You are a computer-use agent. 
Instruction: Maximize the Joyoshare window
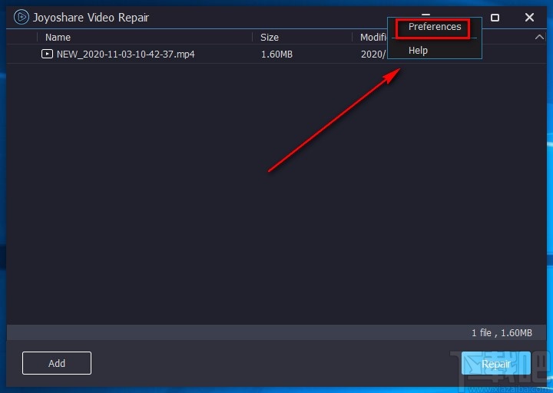click(x=495, y=18)
